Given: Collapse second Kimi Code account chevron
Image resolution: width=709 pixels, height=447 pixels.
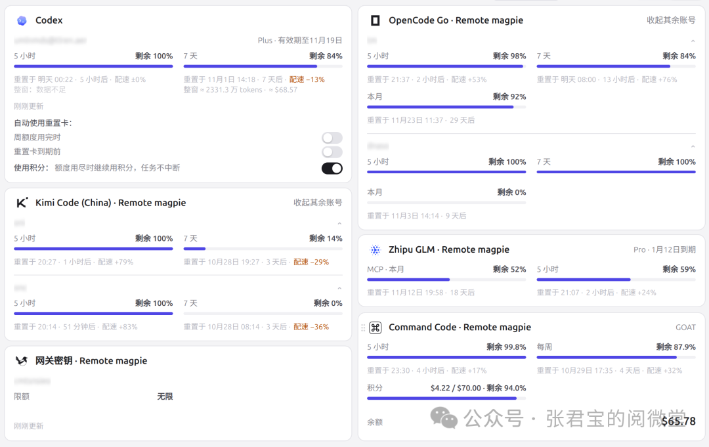Looking at the screenshot, I should coord(339,288).
